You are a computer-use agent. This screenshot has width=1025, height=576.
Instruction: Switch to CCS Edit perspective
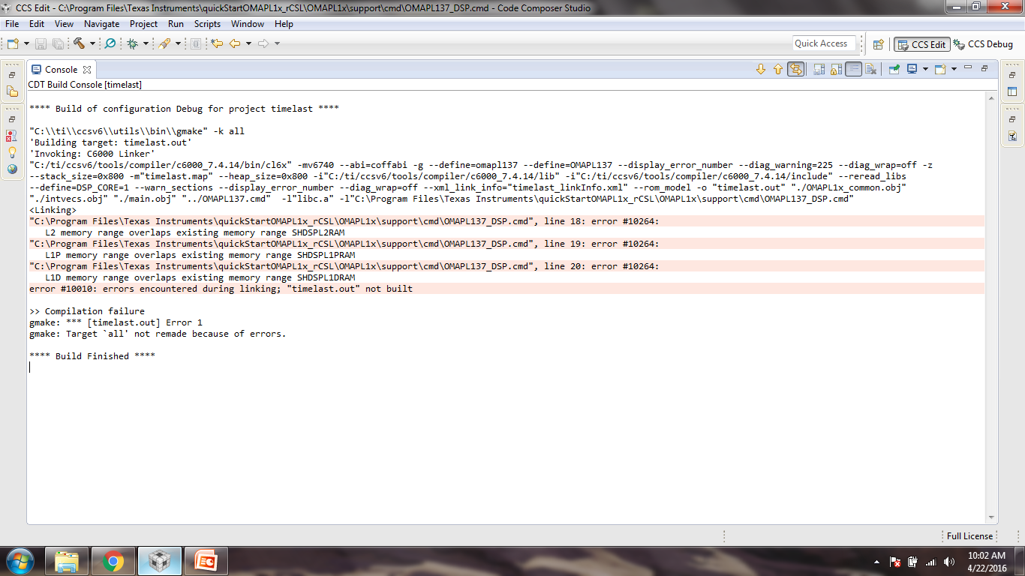pos(921,44)
